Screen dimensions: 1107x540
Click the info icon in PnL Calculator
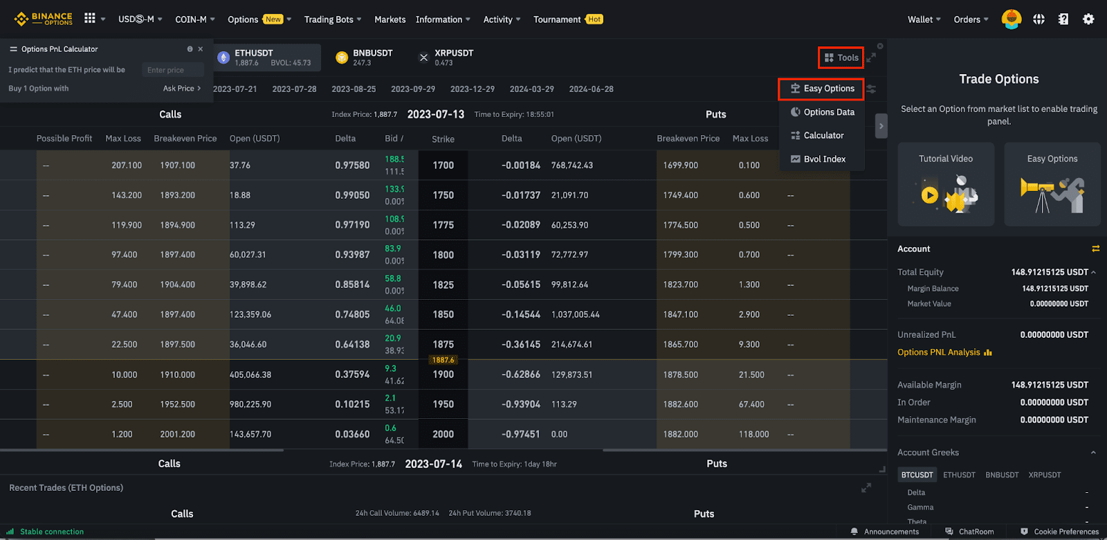point(190,49)
